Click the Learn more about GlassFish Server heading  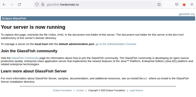click(34, 71)
